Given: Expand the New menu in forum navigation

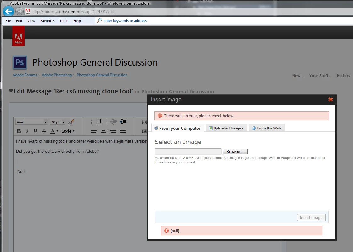Looking at the screenshot, I should 298,76.
